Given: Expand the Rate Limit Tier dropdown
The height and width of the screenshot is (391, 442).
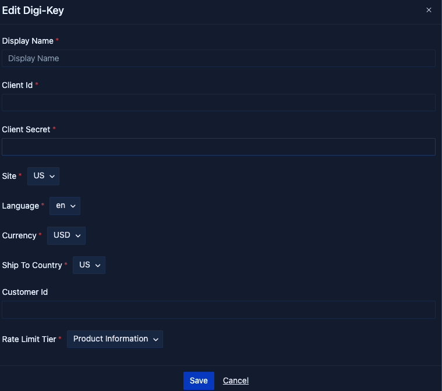Looking at the screenshot, I should click(x=115, y=339).
